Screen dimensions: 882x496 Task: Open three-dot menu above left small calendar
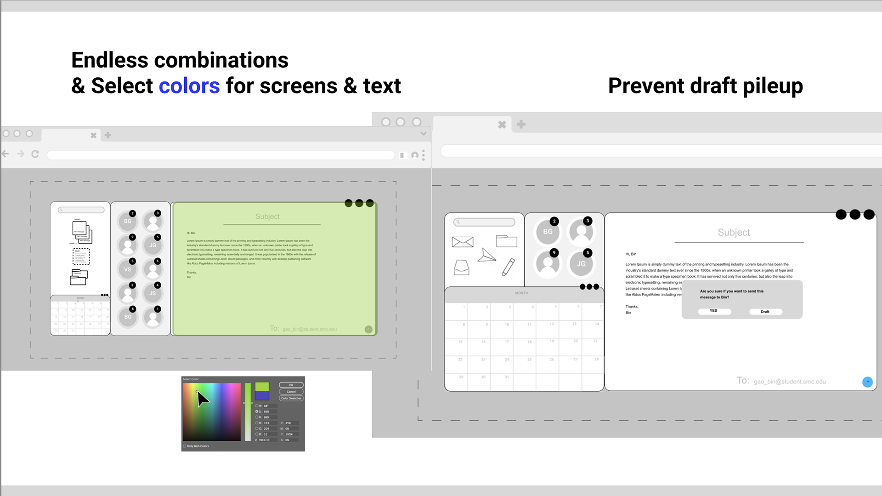coord(105,295)
